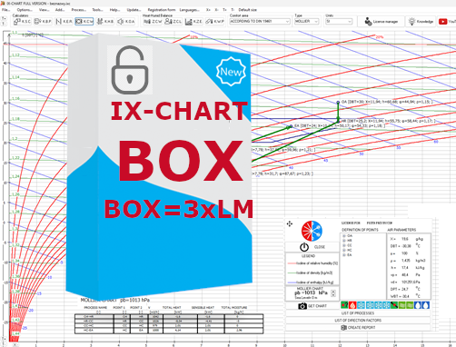Expand the CC point tree node
The height and width of the screenshot is (347, 456).
coord(344,245)
